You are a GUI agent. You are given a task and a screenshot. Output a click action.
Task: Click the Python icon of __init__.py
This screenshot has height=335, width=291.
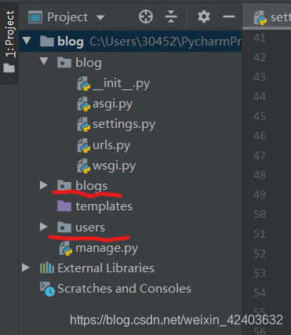[84, 84]
